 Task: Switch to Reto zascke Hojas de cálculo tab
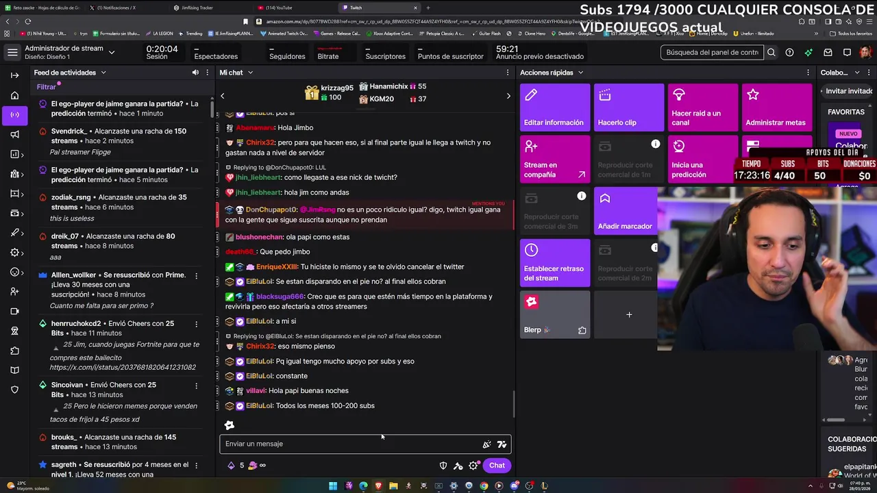point(43,8)
